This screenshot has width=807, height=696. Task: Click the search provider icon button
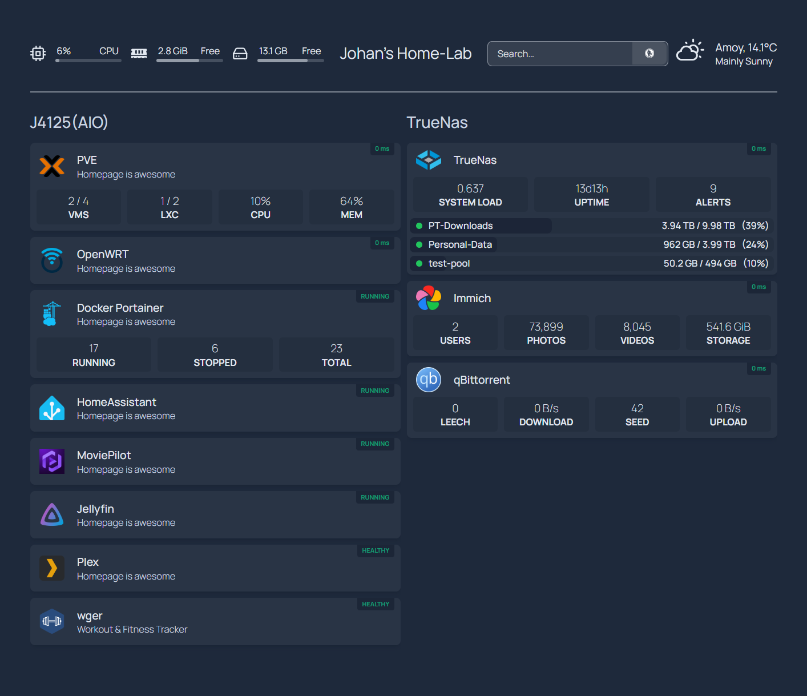point(649,54)
